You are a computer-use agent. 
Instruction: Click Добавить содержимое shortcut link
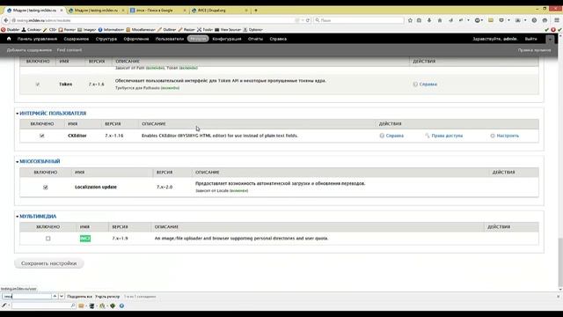pos(29,50)
